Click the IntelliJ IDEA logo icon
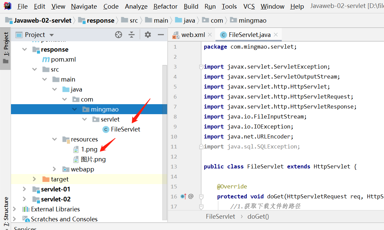The width and height of the screenshot is (384, 230). [8, 6]
